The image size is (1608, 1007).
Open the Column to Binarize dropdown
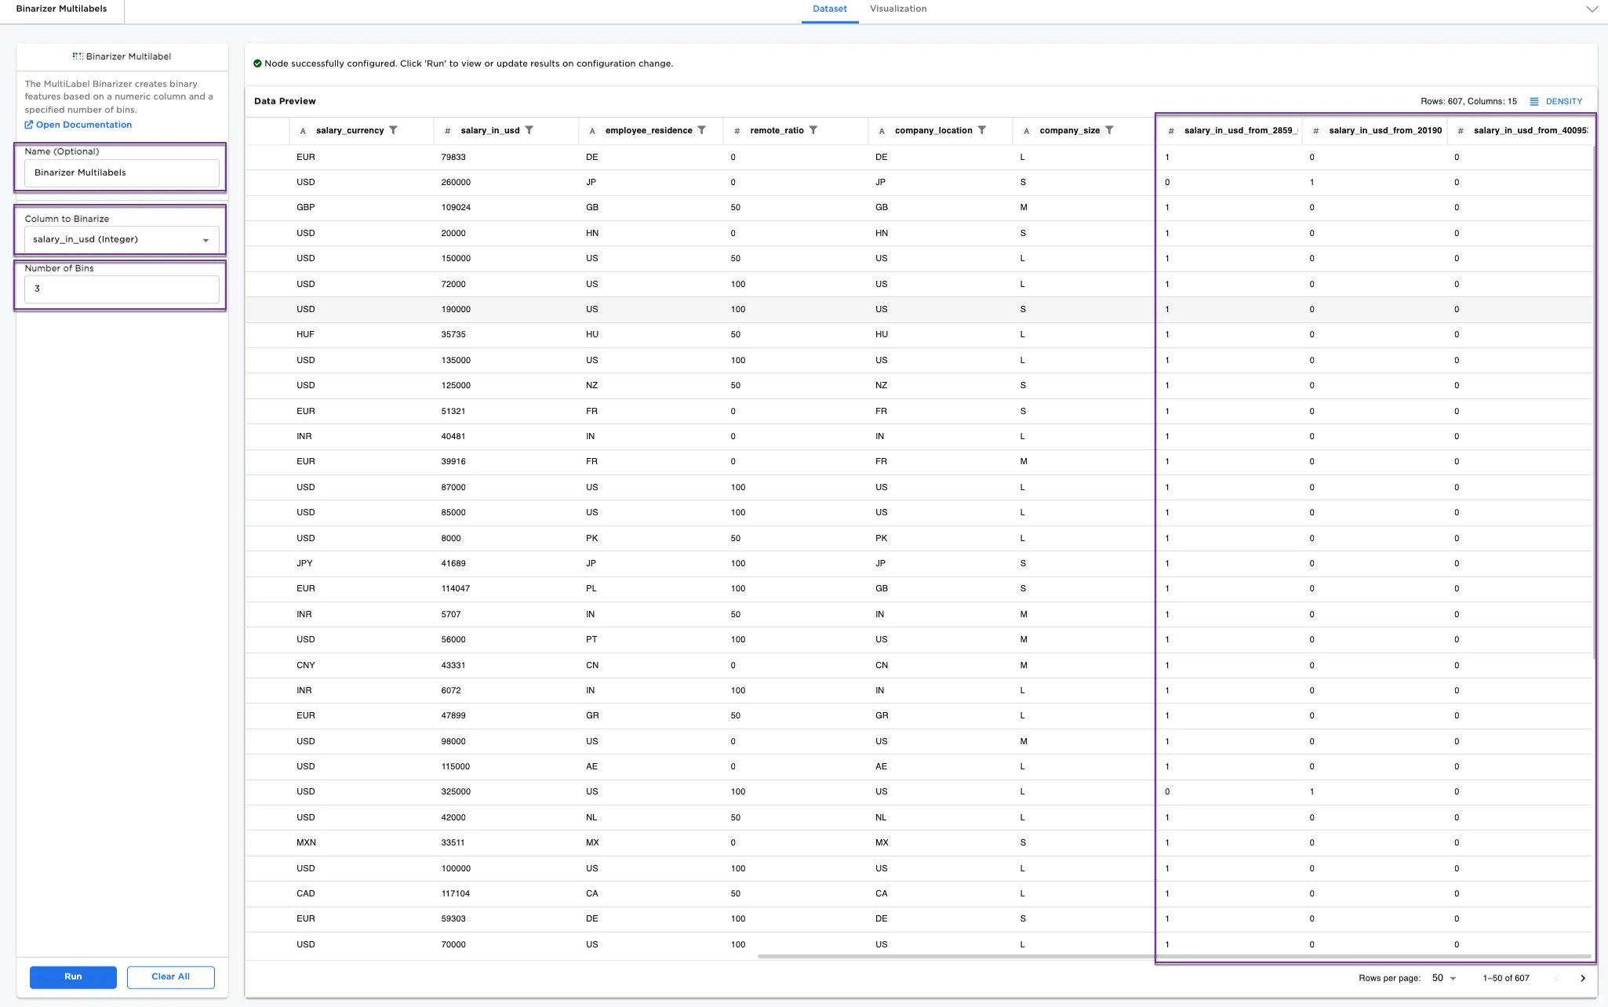tap(120, 239)
